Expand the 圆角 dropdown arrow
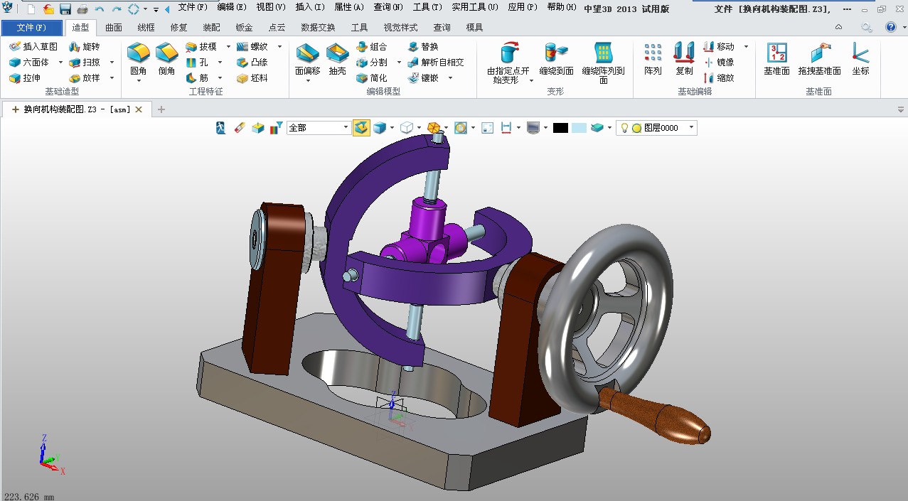Viewport: 908px width, 501px height. coord(139,80)
